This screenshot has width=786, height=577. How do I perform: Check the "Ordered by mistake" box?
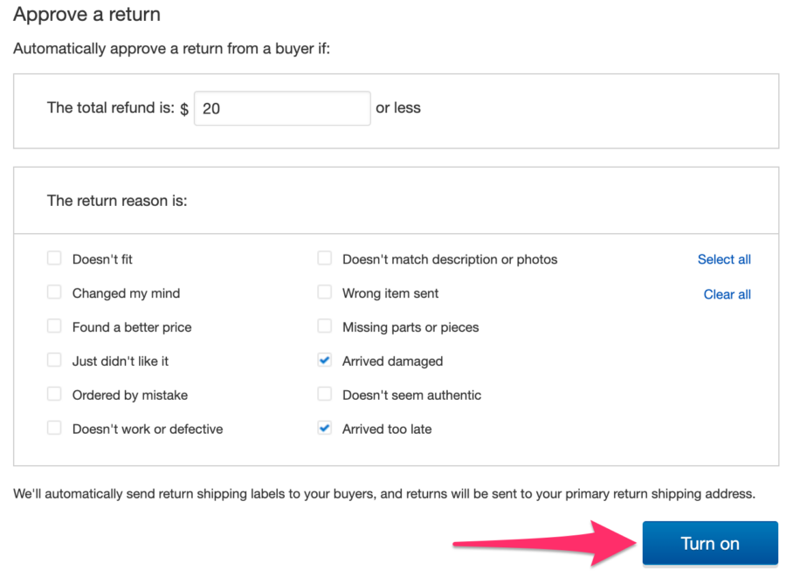54,395
